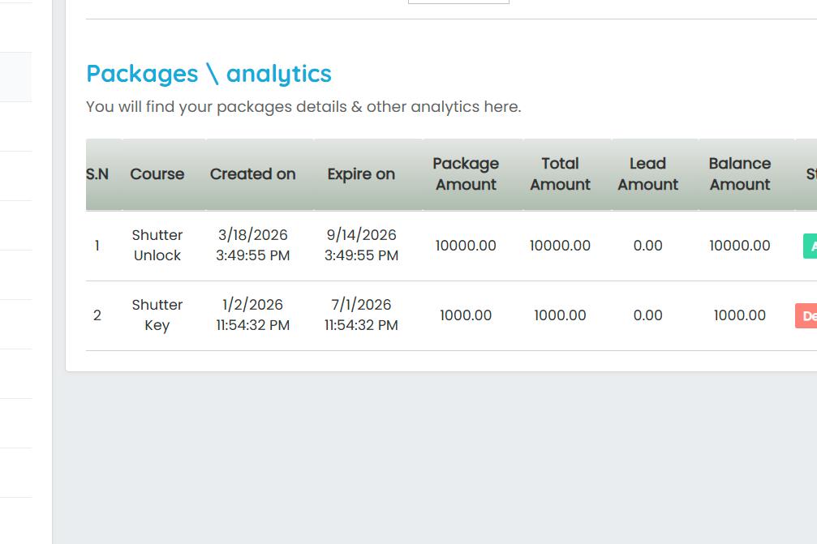
Task: Sort by the Course column header
Action: pyautogui.click(x=157, y=174)
